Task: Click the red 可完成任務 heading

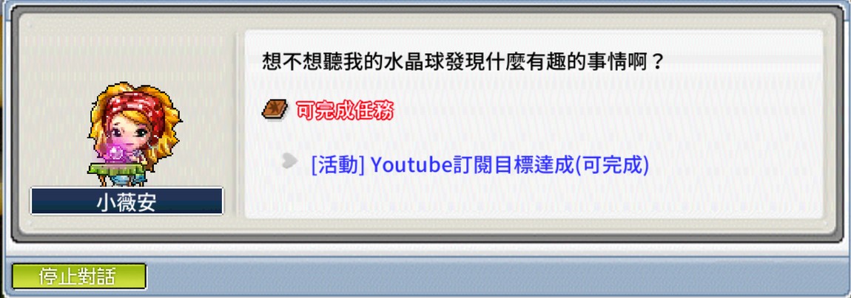Action: tap(345, 111)
